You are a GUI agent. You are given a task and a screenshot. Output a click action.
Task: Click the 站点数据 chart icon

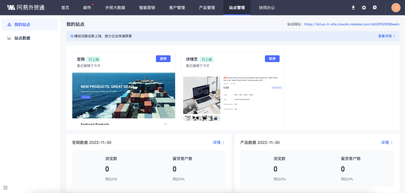9,38
